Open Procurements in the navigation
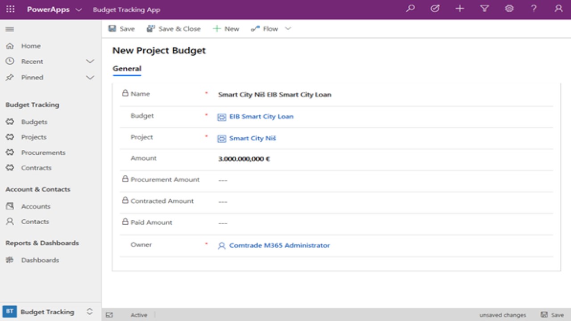The width and height of the screenshot is (571, 321). (x=43, y=152)
